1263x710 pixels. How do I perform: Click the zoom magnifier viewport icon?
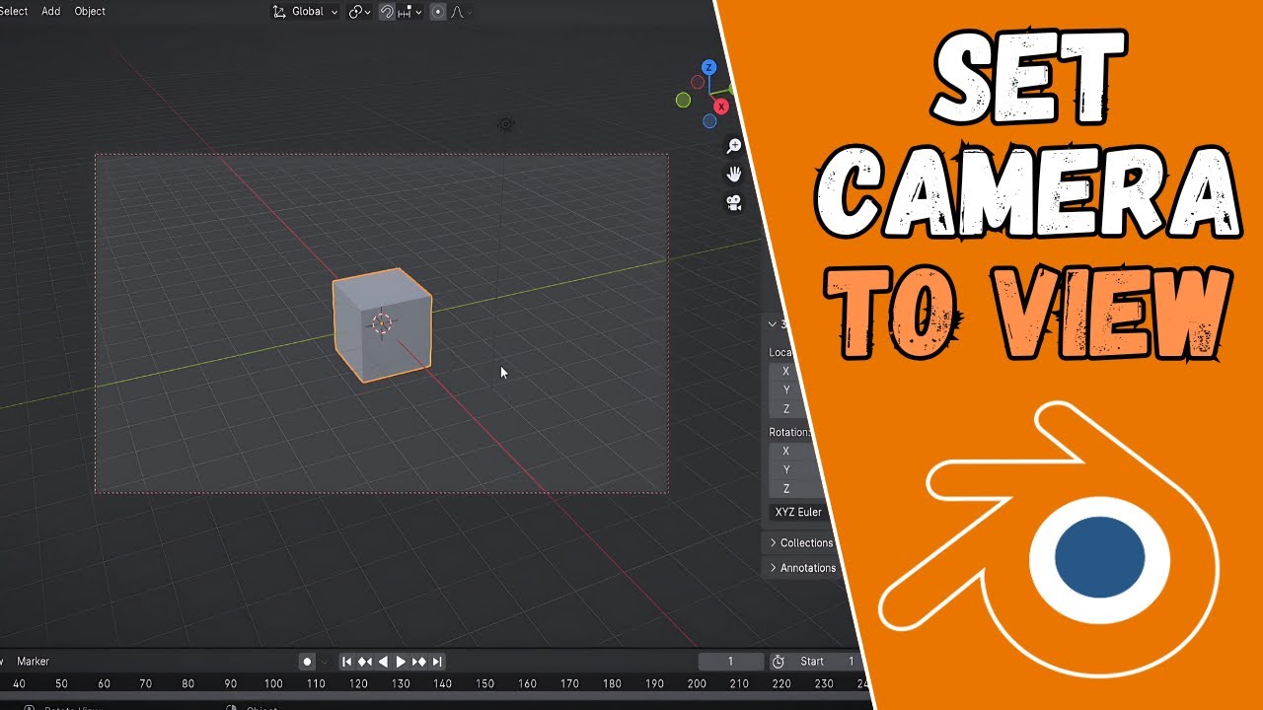pos(734,146)
